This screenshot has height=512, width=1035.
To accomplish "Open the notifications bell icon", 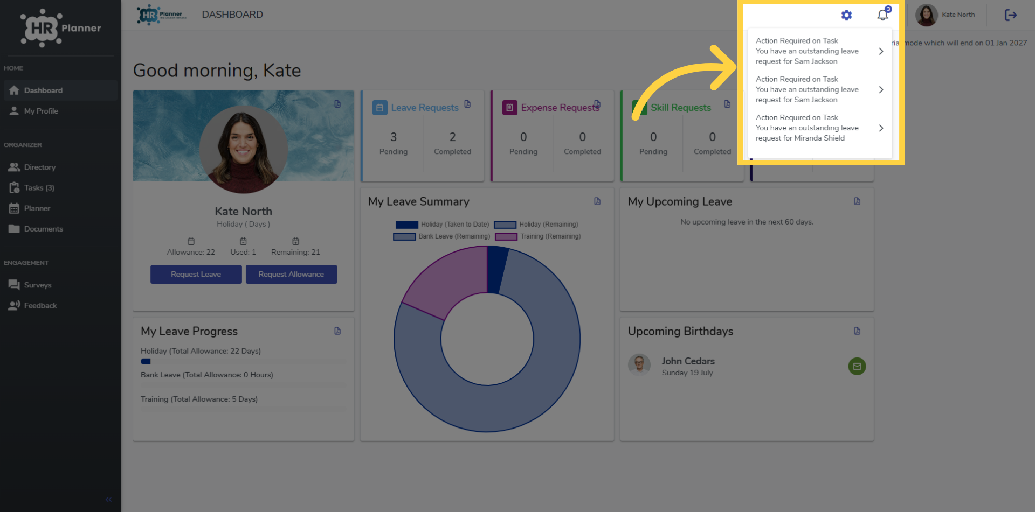I will click(882, 15).
